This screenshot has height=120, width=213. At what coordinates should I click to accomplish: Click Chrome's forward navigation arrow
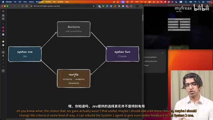(x=19, y=6)
